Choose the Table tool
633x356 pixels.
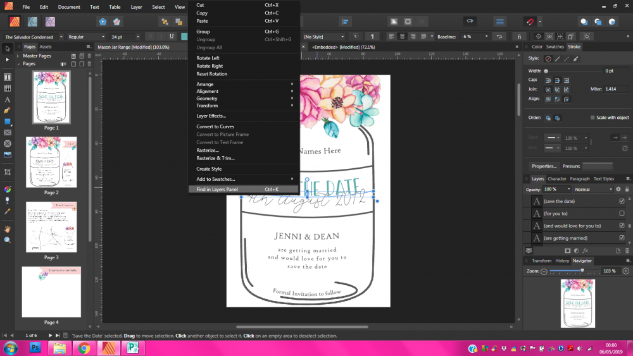click(x=8, y=88)
